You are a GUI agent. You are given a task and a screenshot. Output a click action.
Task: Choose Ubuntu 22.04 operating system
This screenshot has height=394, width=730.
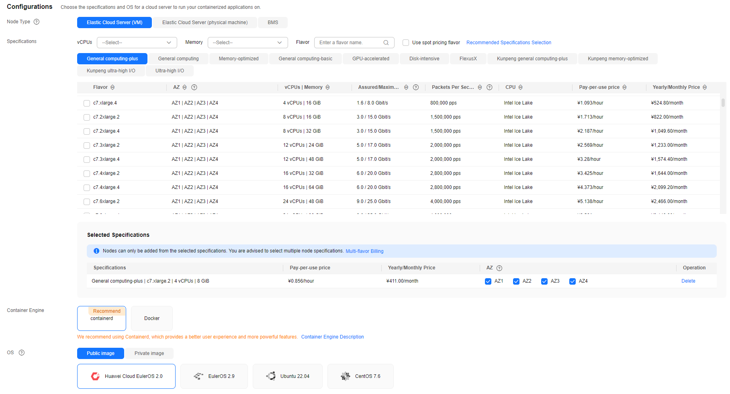pyautogui.click(x=288, y=376)
